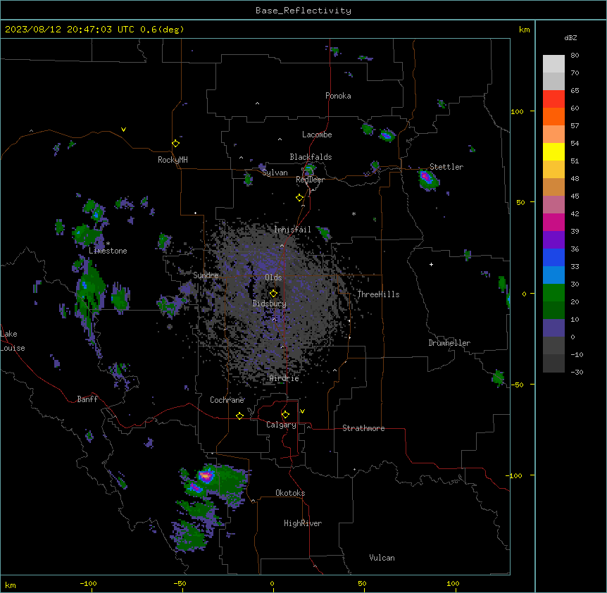This screenshot has height=593, width=607.
Task: Click the Calgary city label
Action: click(x=281, y=425)
